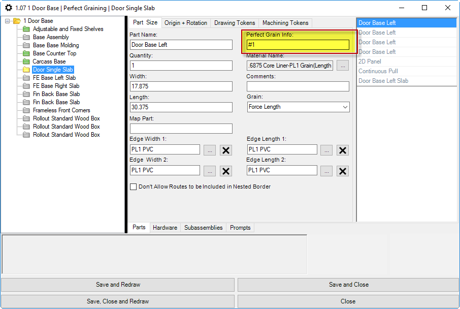Browse Edge Width 1 with the ellipsis button

coord(210,150)
